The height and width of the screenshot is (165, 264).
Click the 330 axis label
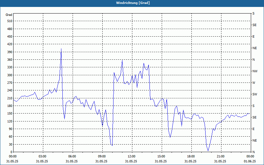[x=10, y=67]
